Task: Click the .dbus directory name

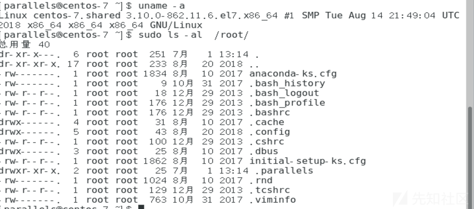Action: click(x=264, y=151)
